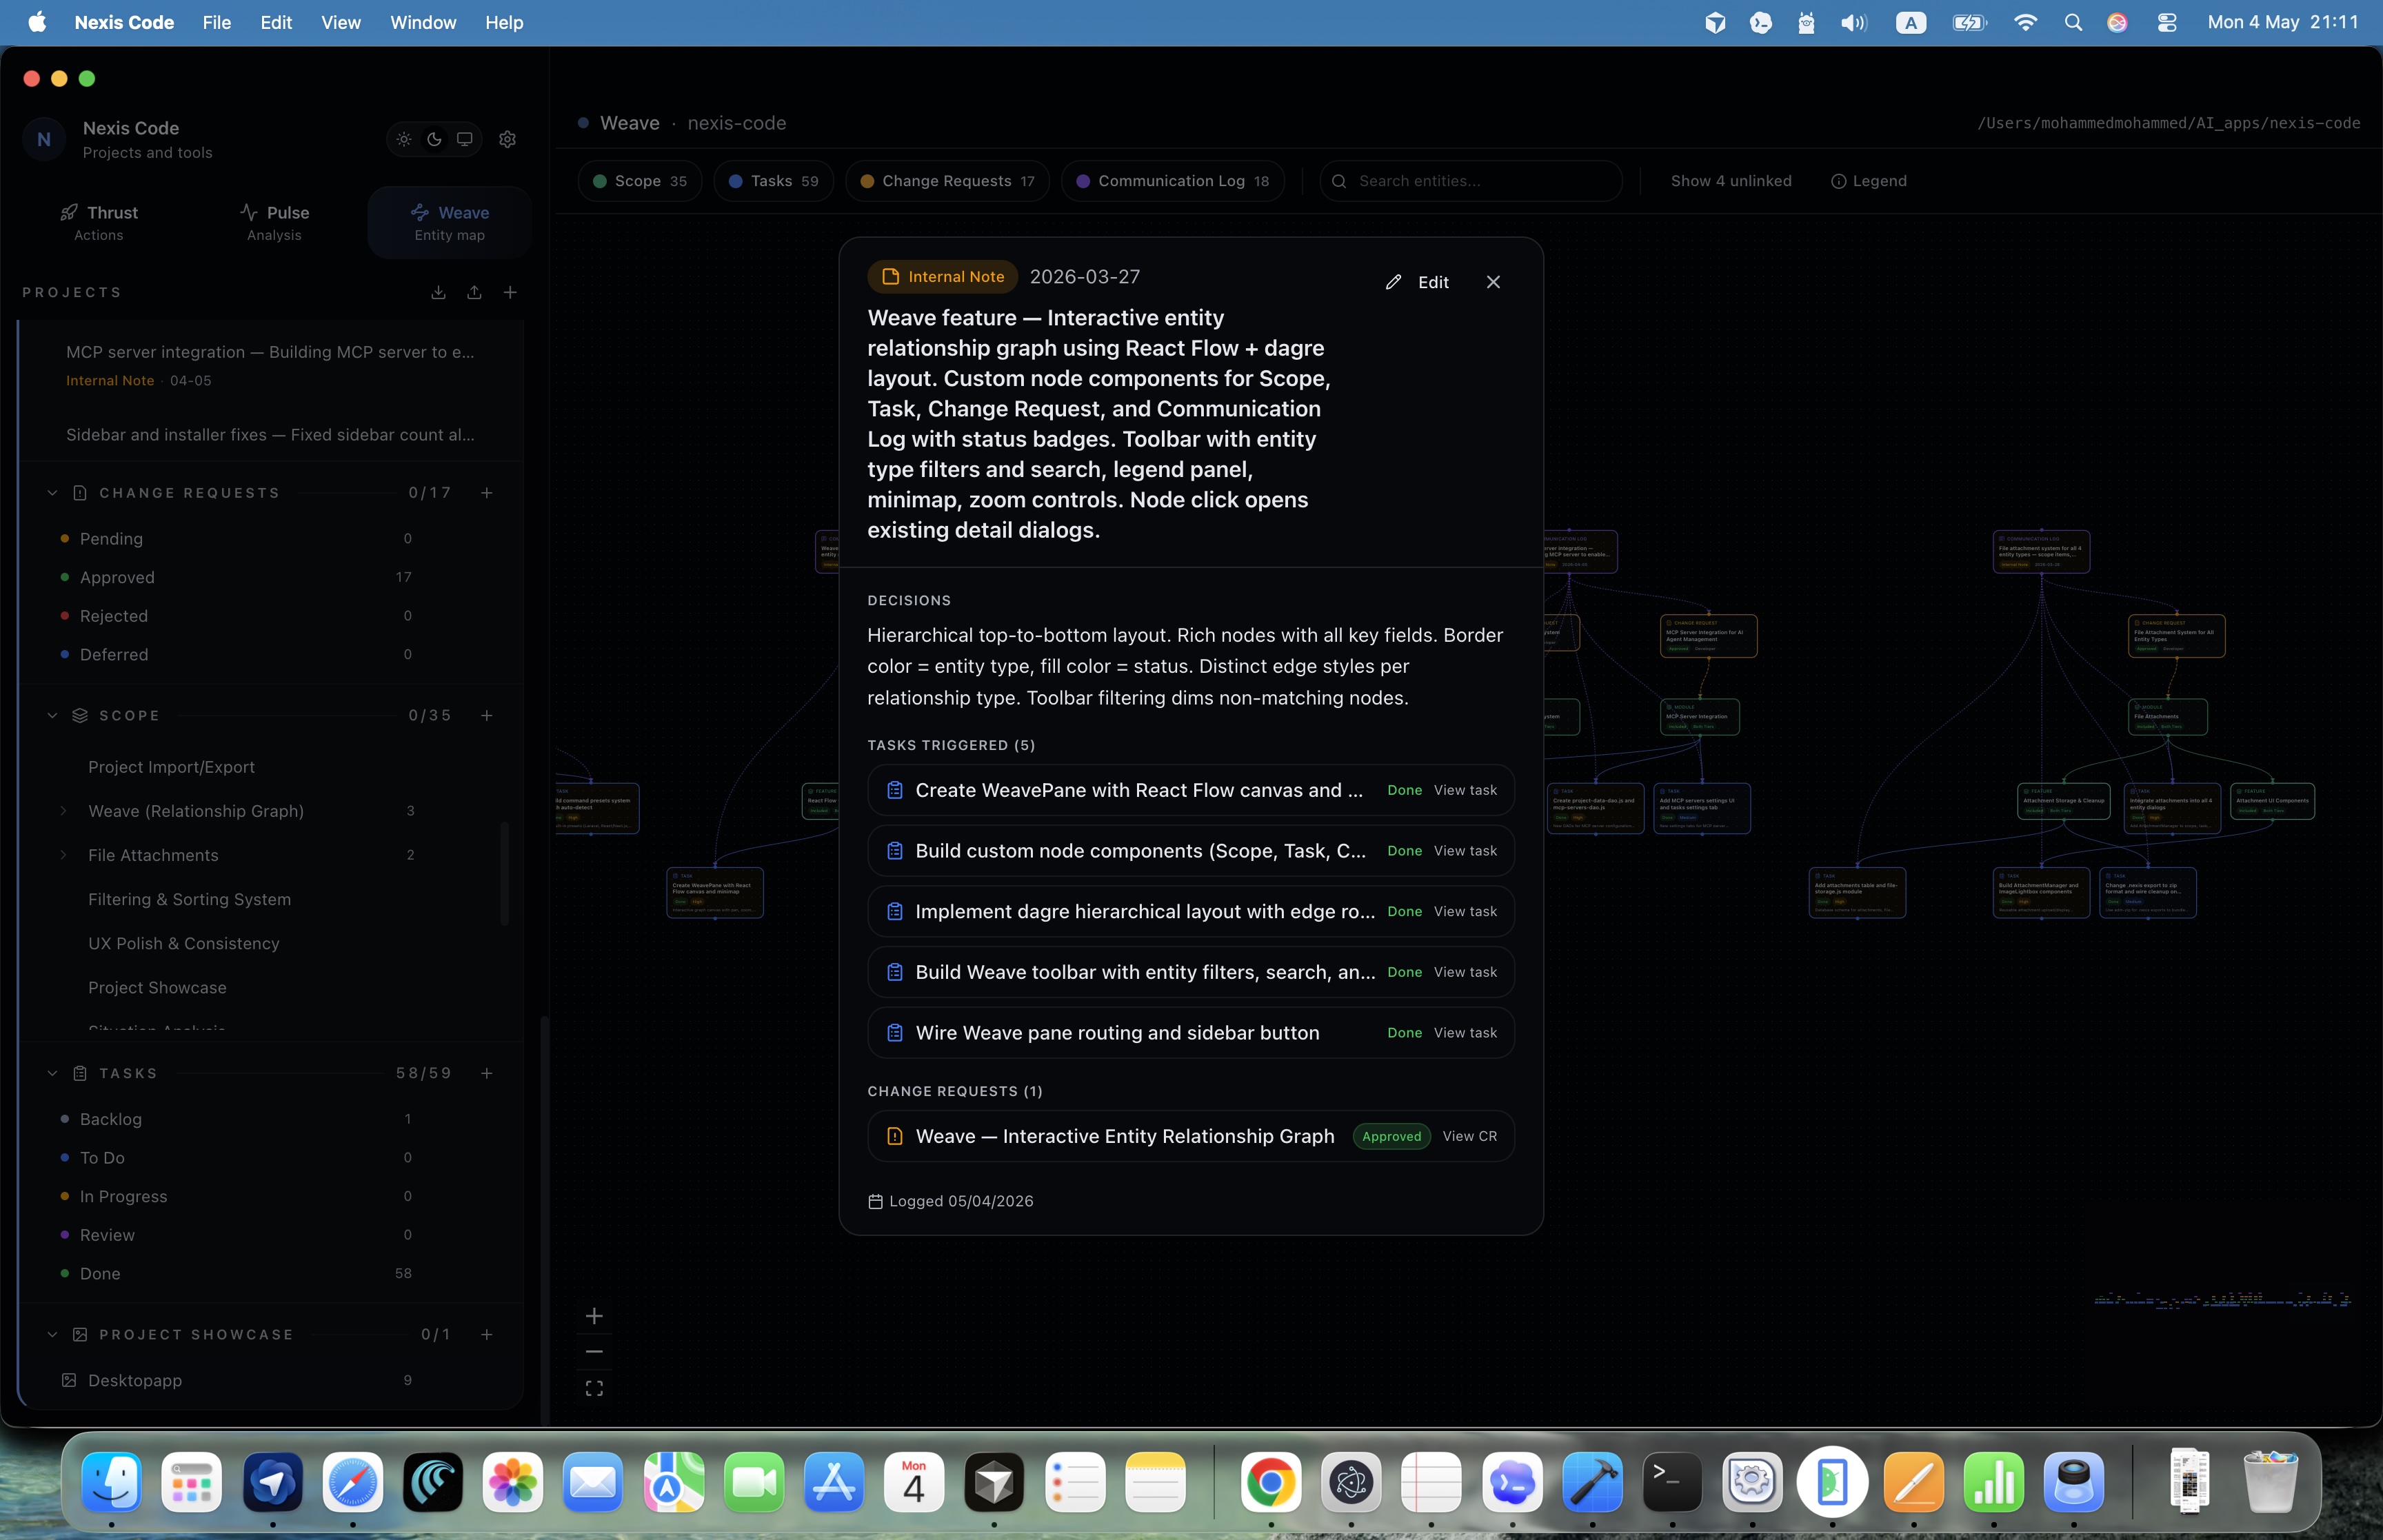
Task: Toggle the Scope entity filter
Action: (640, 181)
